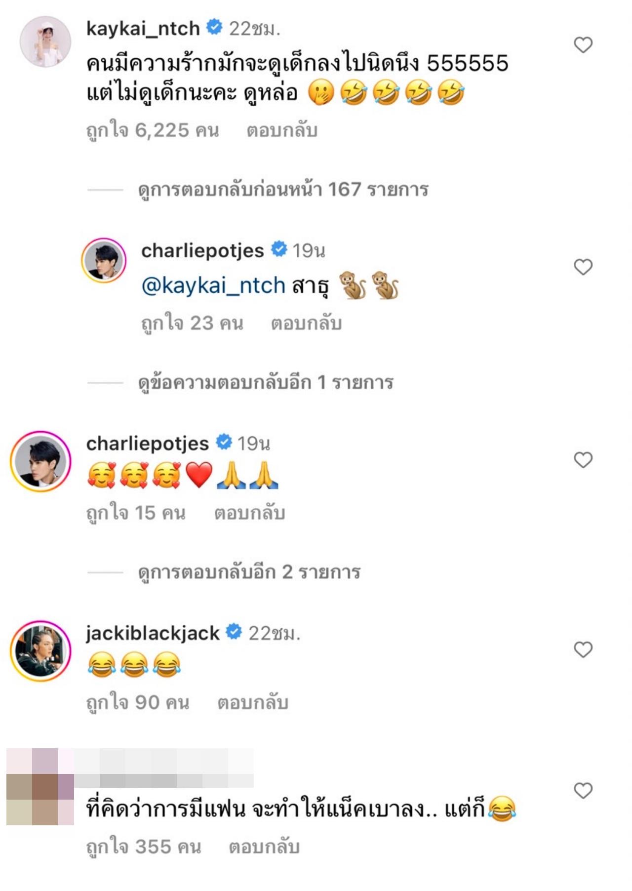This screenshot has height=891, width=632.
Task: Expand the 2 more replies
Action: click(x=249, y=572)
